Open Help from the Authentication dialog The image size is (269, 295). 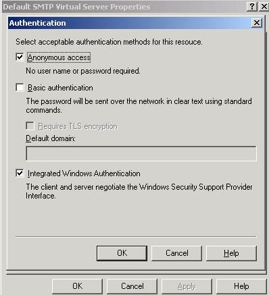(231, 253)
